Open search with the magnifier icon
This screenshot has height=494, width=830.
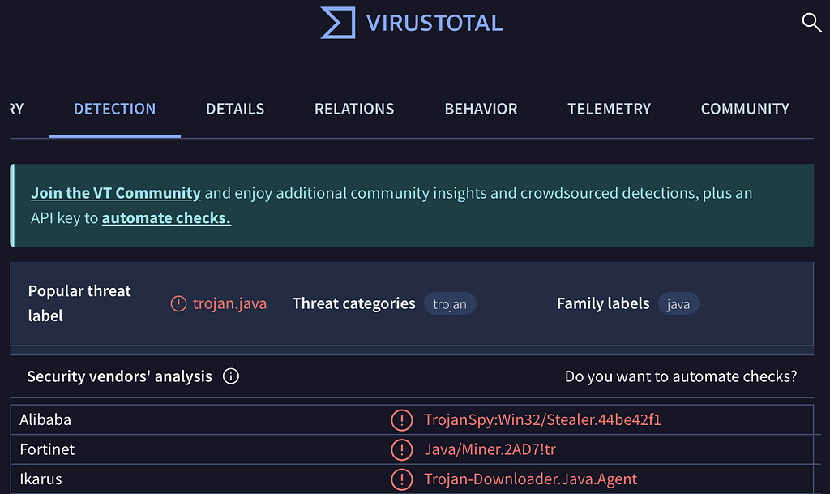[x=811, y=23]
